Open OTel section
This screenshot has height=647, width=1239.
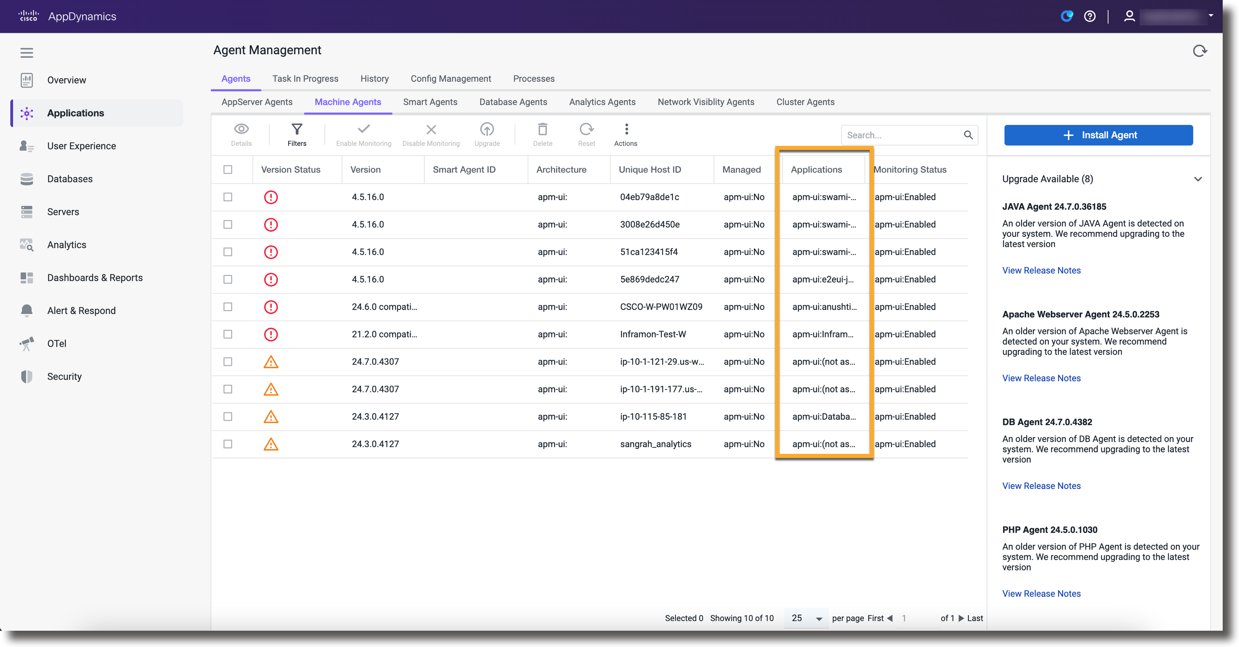tap(56, 344)
